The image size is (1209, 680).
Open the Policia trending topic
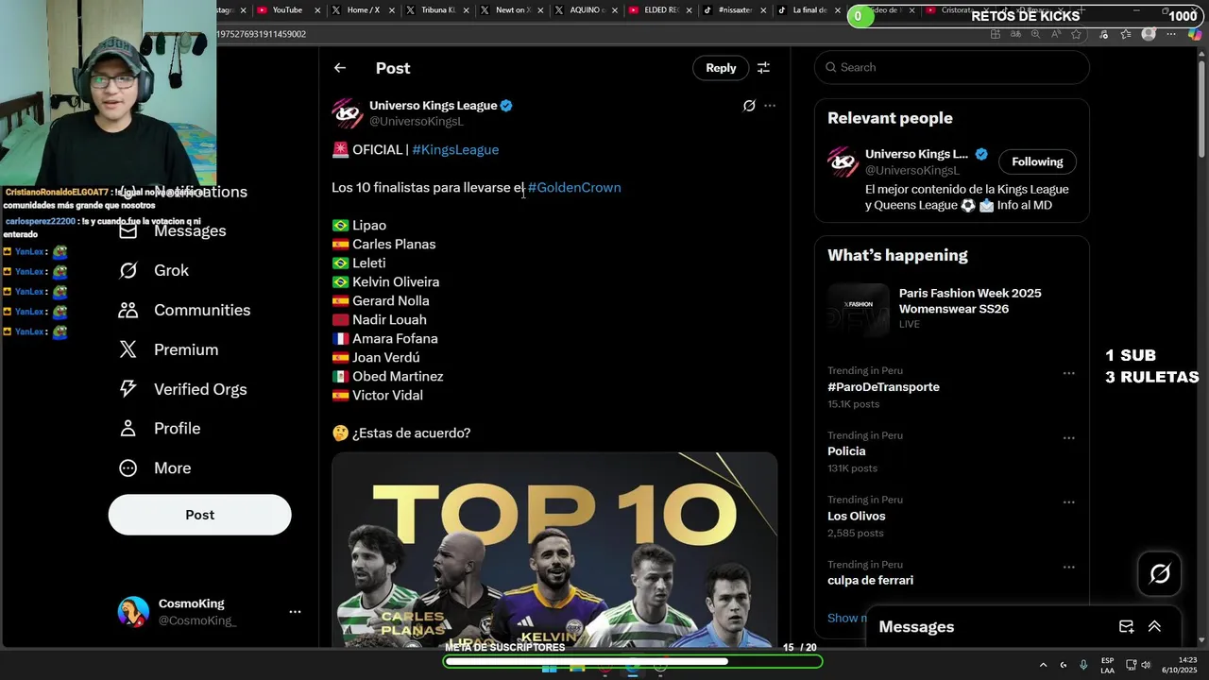846,451
